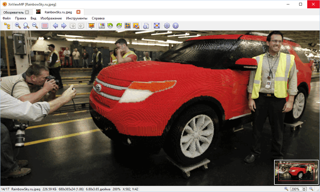The image size is (320, 192).
Task: Open the help question mark icon
Action: pyautogui.click(x=175, y=26)
